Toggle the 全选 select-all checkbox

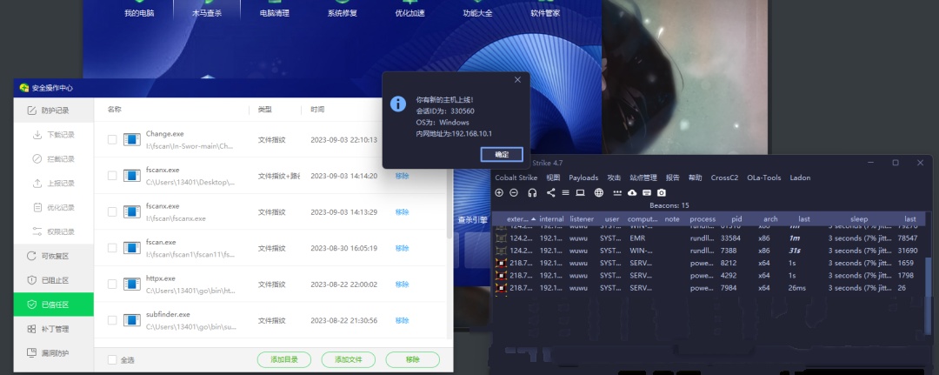point(112,360)
